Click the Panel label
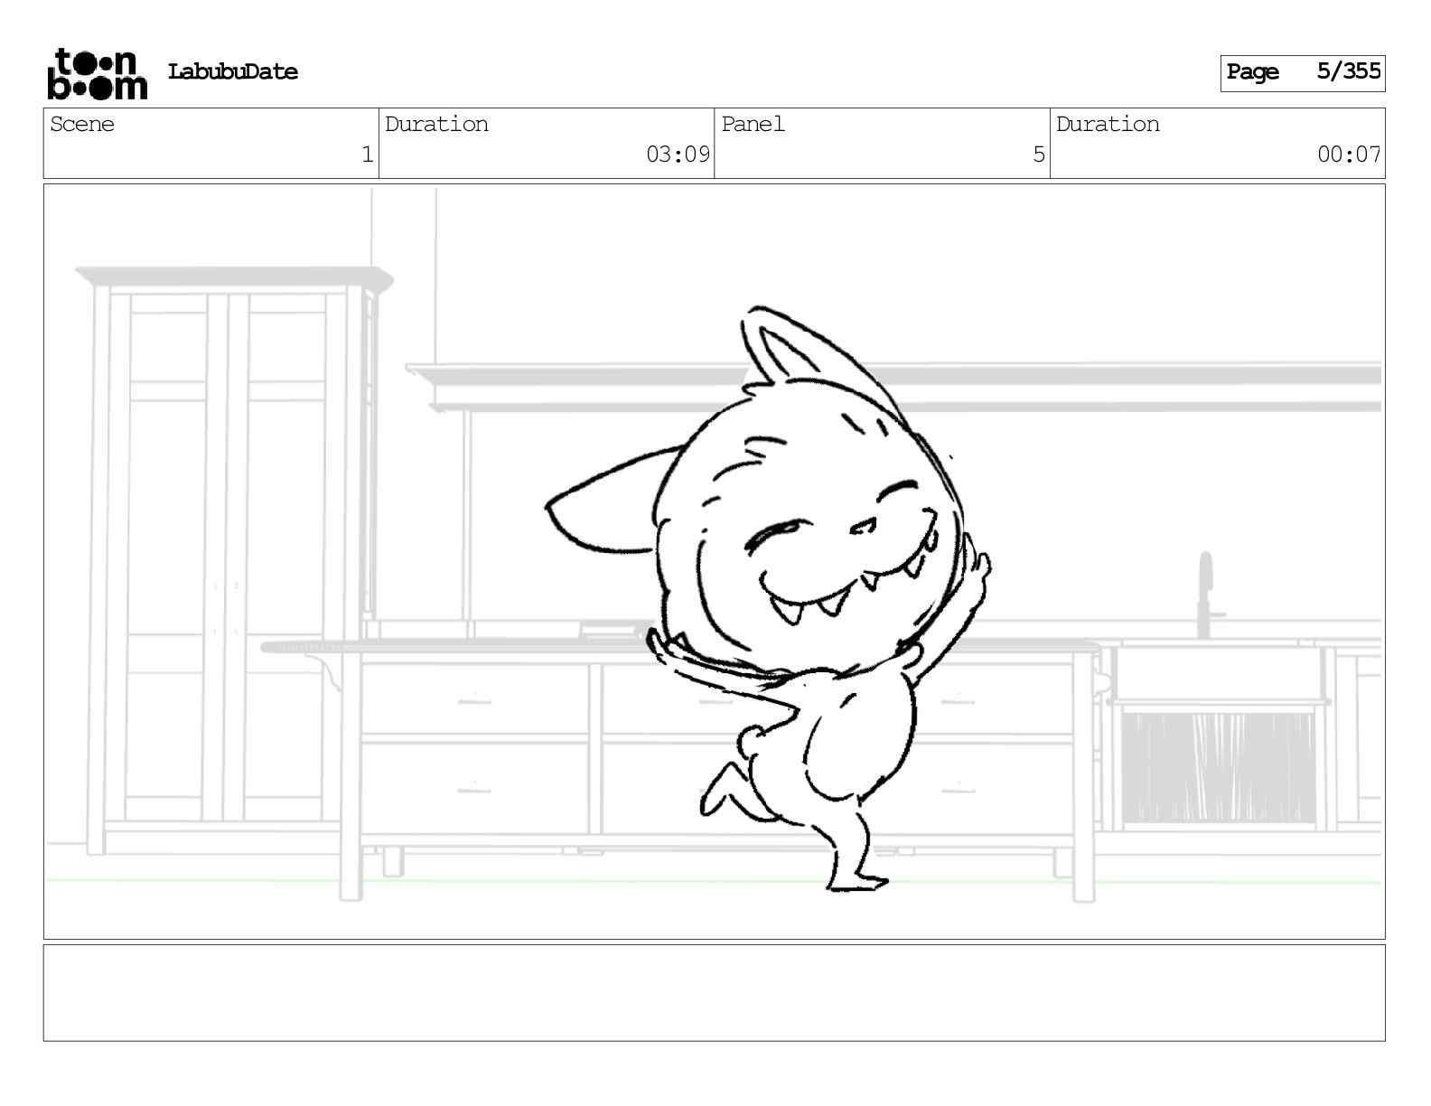Screen dimensions: 1431x1106 753,125
